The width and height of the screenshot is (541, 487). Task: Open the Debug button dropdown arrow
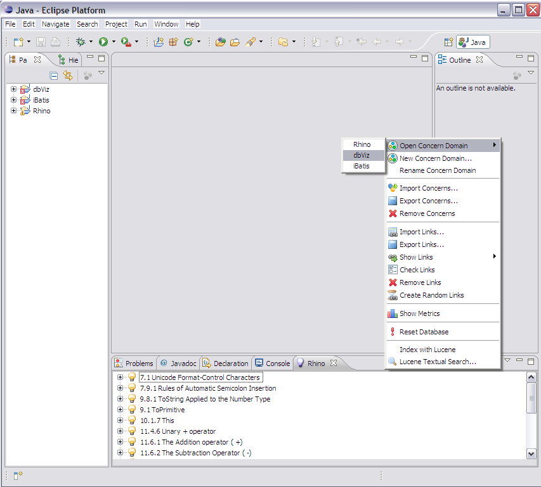(x=91, y=42)
